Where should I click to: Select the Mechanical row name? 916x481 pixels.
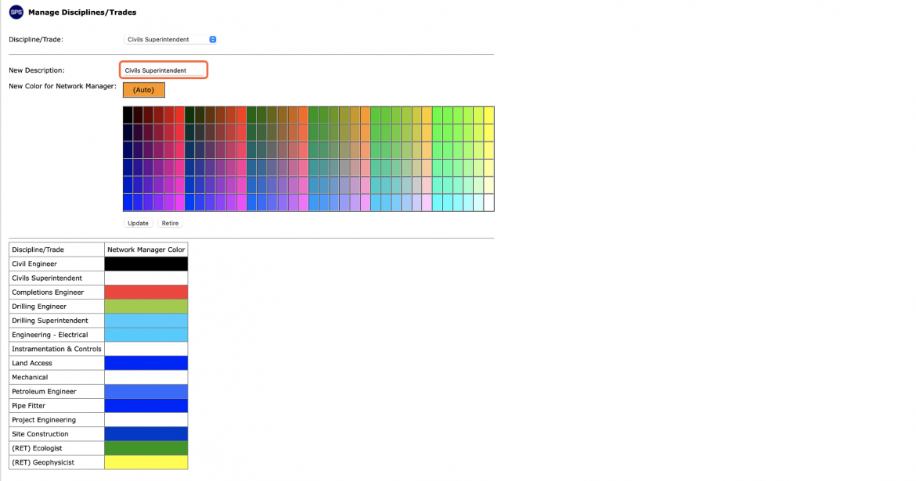point(30,377)
